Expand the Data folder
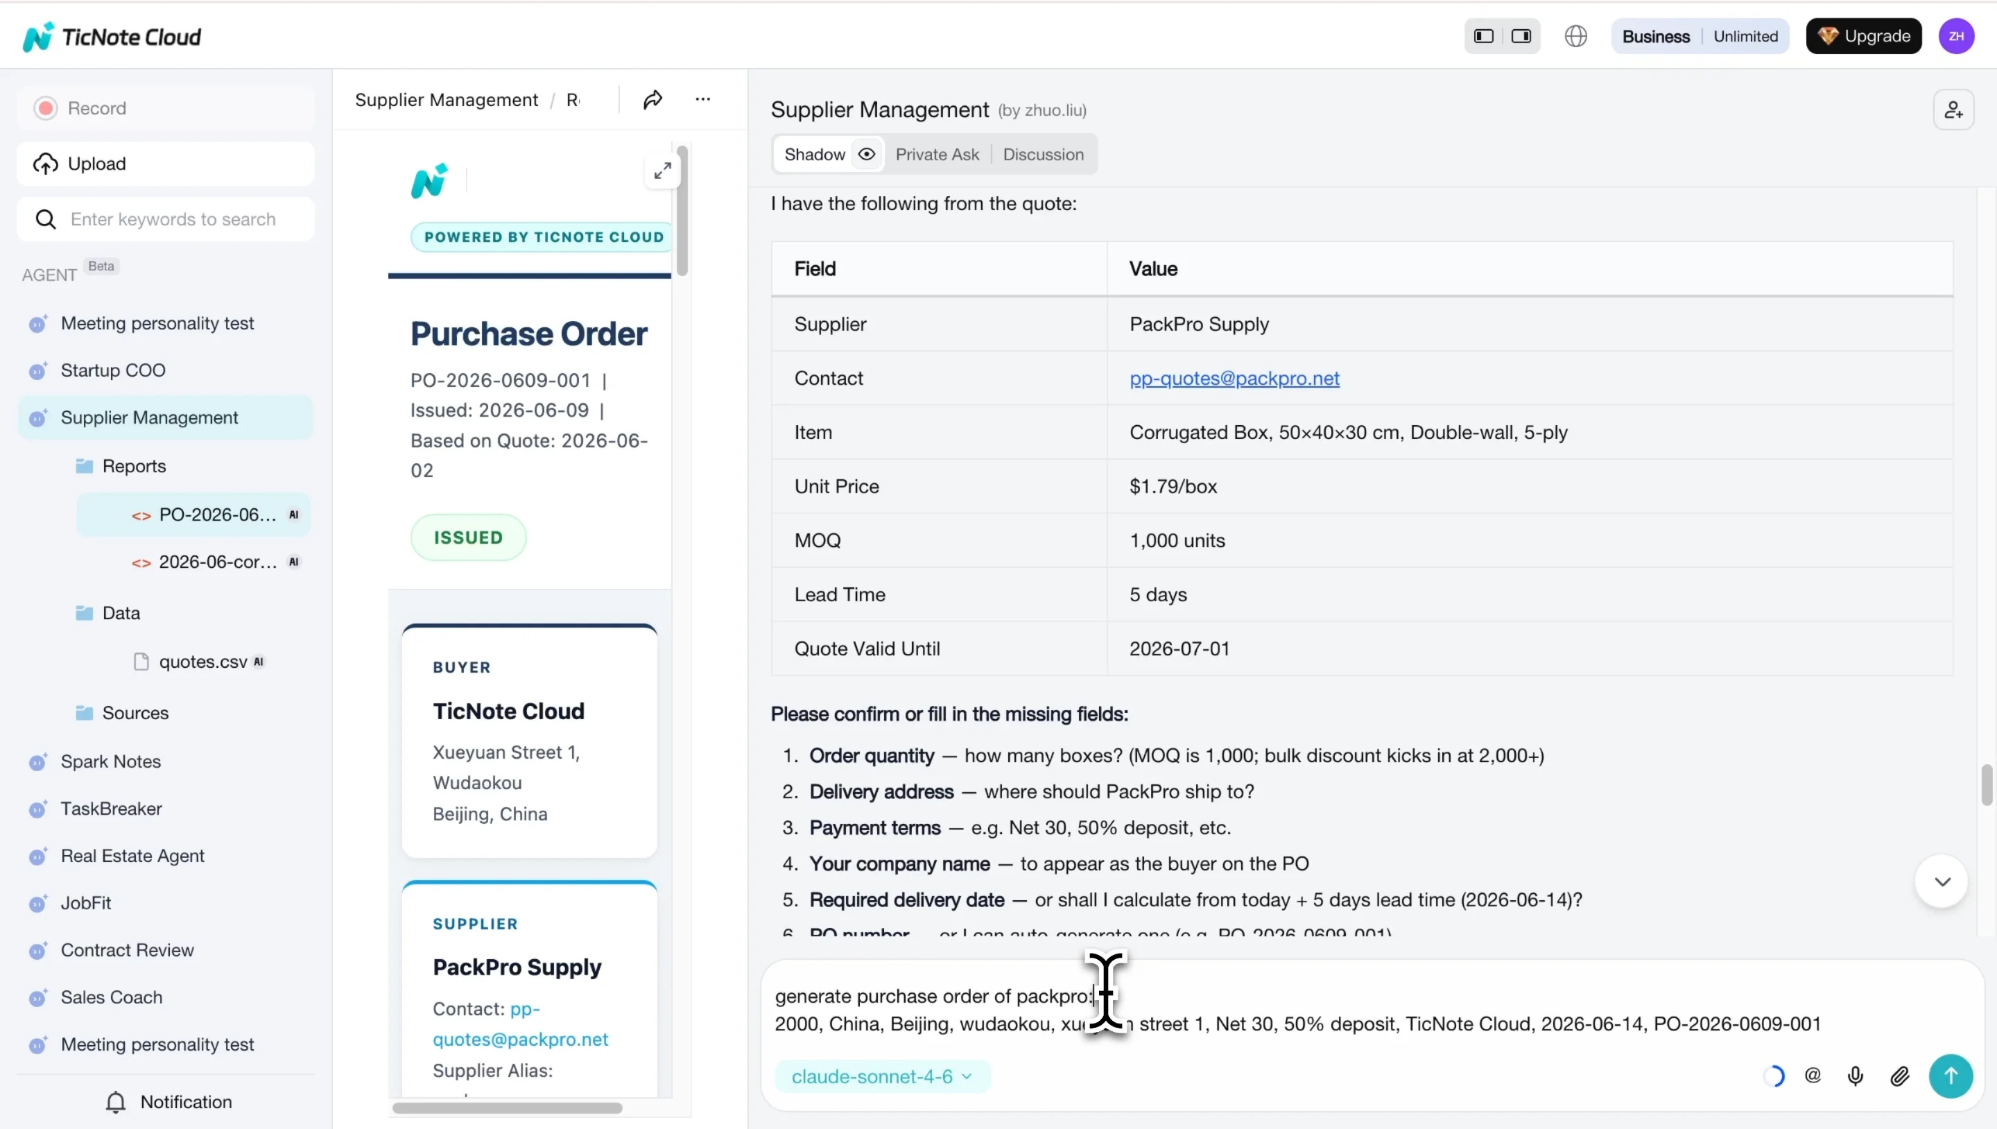 pyautogui.click(x=121, y=613)
